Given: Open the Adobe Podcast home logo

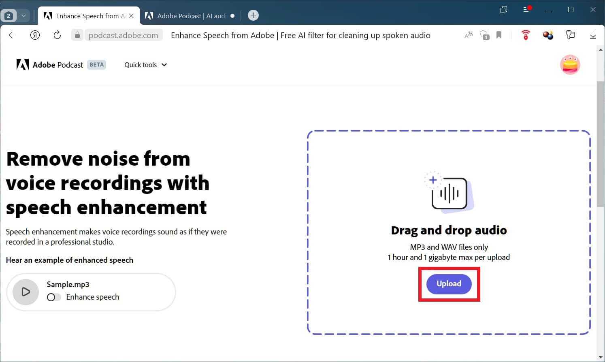Looking at the screenshot, I should pyautogui.click(x=49, y=65).
